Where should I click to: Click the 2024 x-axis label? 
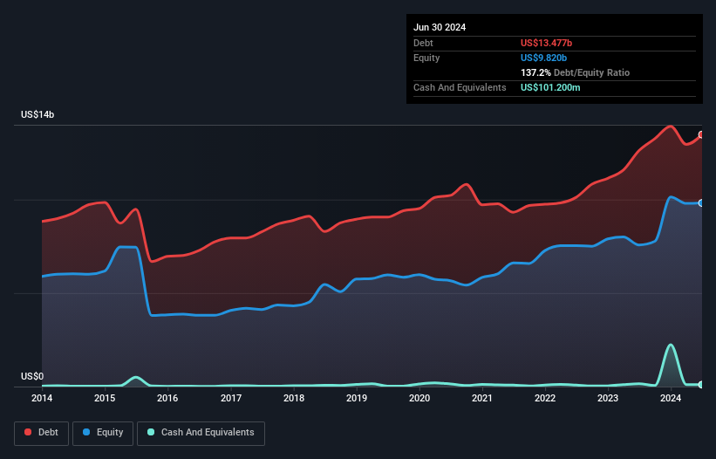click(671, 398)
